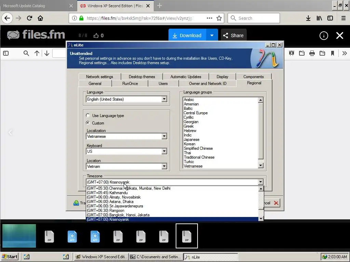Screen dimensions: 350x262
Task: Show file info with the circled i icon
Action: click(x=324, y=35)
